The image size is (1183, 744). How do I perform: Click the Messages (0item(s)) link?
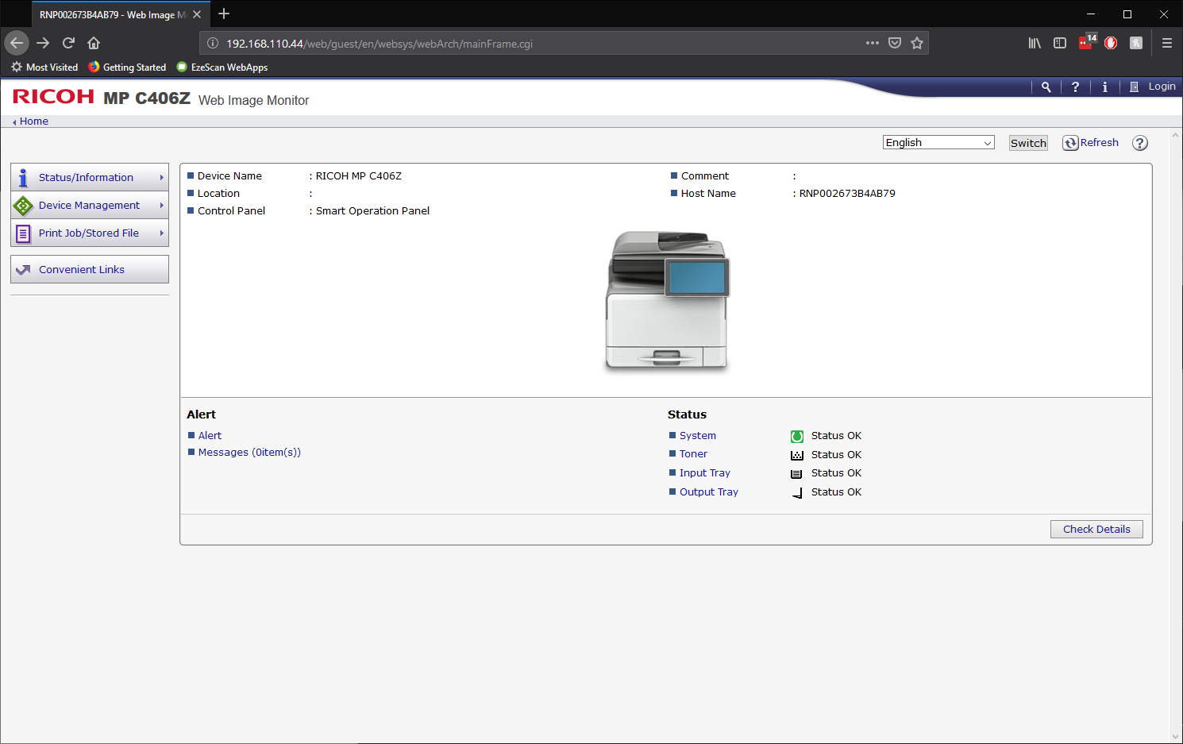click(249, 453)
